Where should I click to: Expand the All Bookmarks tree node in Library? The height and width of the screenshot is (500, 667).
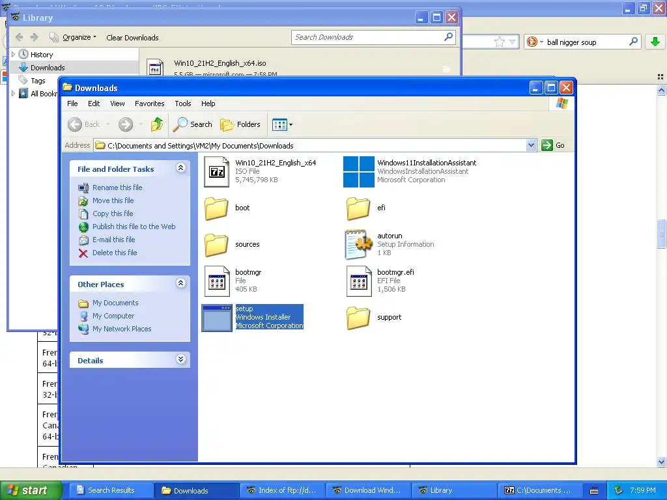point(13,94)
